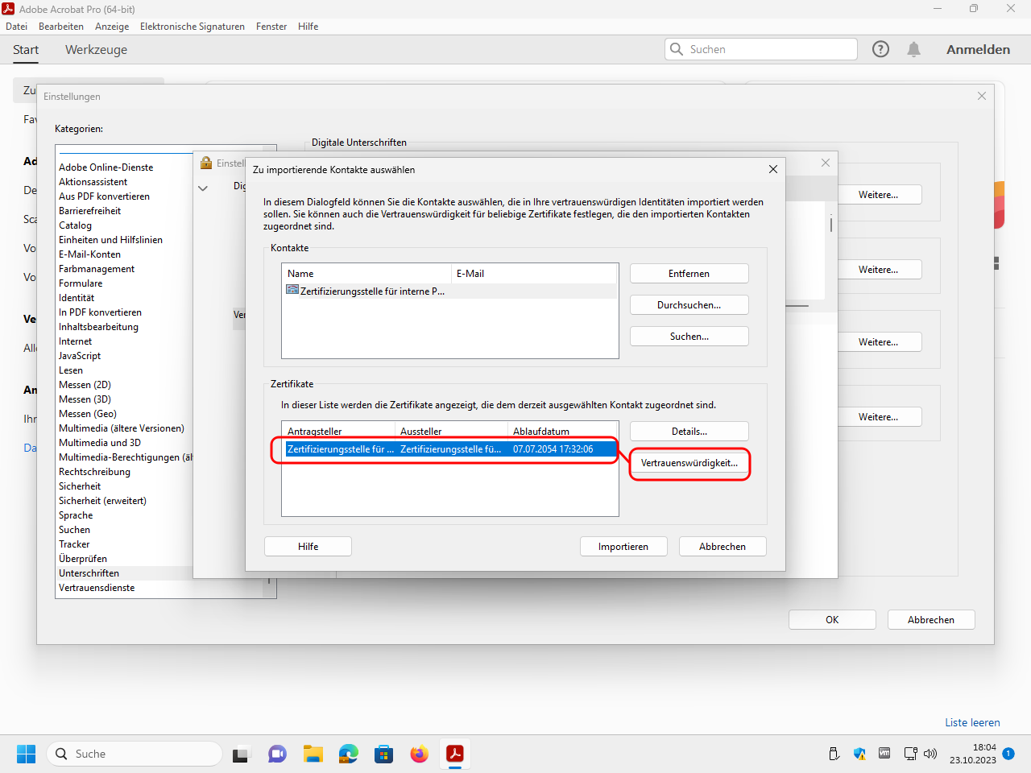Click the contact card icon next to Zertifizierungsstelle
1031x773 pixels.
[x=292, y=291]
